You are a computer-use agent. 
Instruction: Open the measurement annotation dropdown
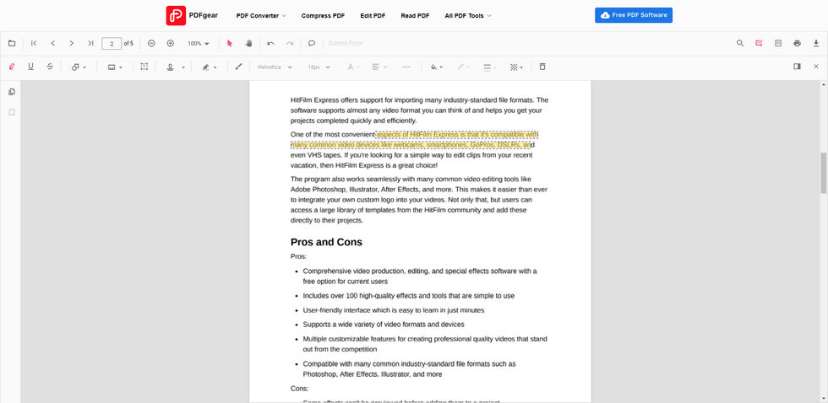point(115,67)
